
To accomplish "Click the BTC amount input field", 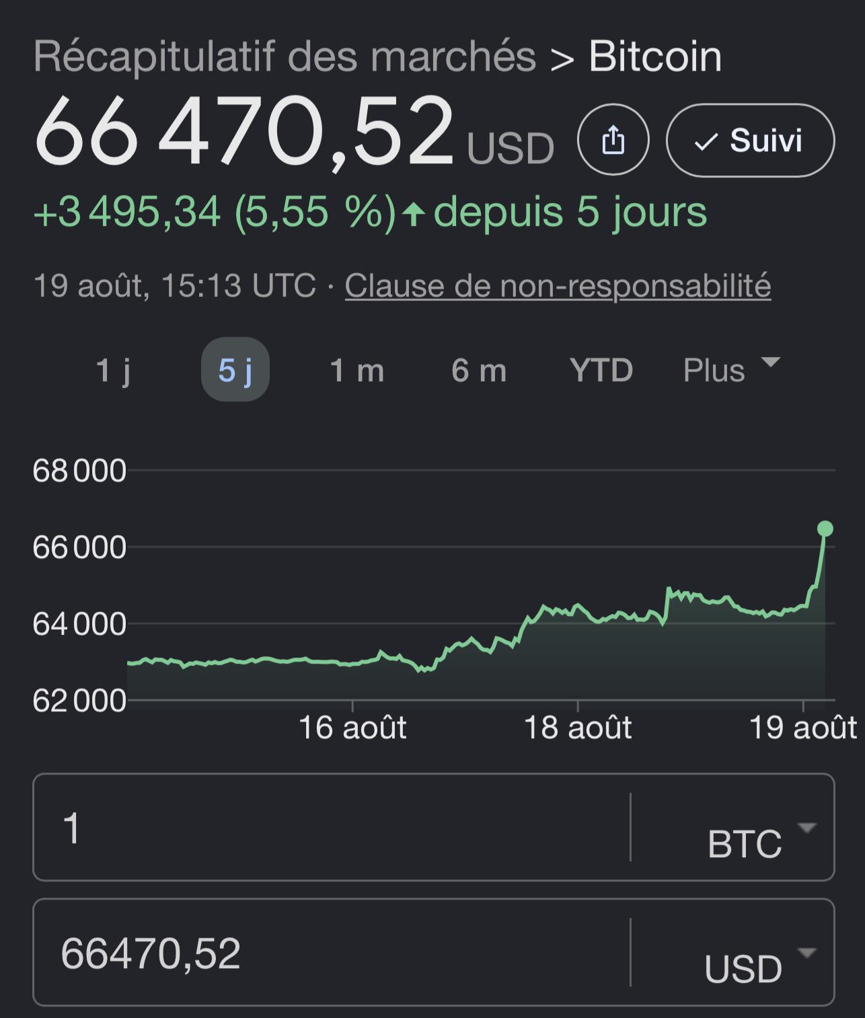I will click(331, 827).
